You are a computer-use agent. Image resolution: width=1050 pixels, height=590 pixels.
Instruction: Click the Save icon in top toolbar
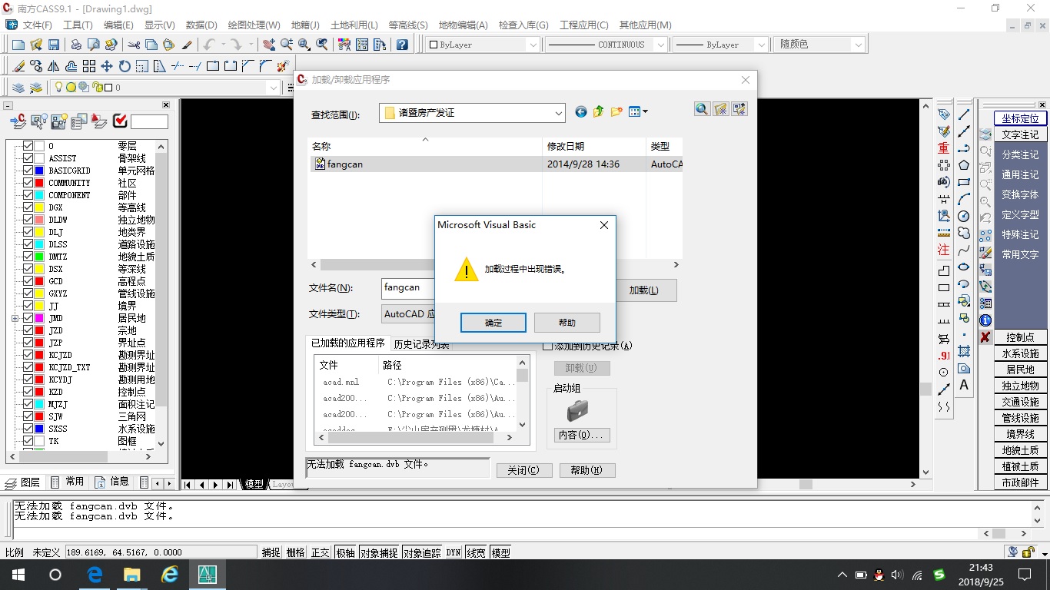click(x=54, y=45)
